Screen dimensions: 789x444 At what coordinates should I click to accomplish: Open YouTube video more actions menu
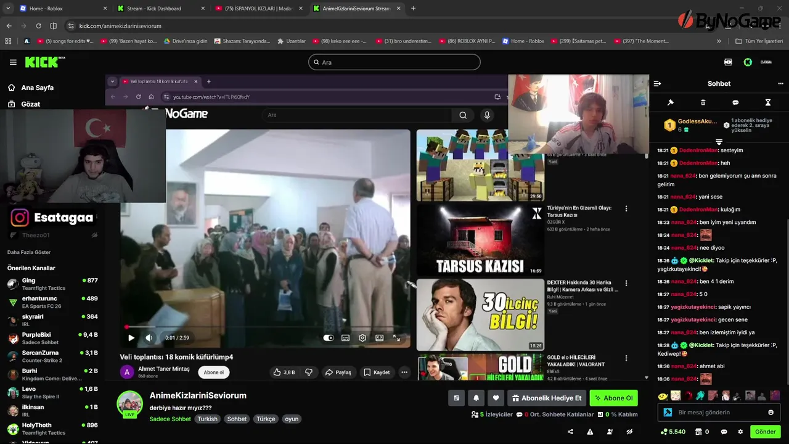(x=404, y=372)
